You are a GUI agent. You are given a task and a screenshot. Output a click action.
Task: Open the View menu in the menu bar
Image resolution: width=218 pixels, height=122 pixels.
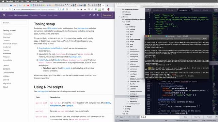pos(27,1)
